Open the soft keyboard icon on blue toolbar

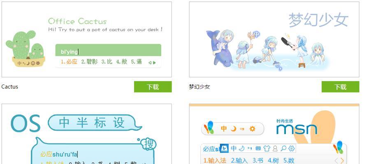(x=258, y=148)
